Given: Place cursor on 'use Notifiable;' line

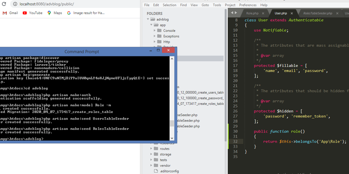Looking at the screenshot, I should click(x=271, y=30).
